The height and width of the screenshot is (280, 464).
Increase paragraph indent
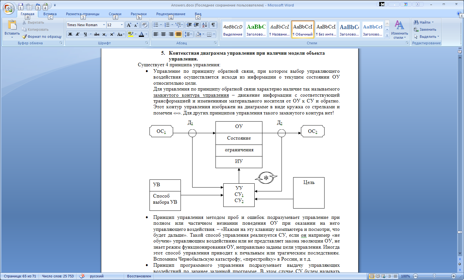[196, 25]
